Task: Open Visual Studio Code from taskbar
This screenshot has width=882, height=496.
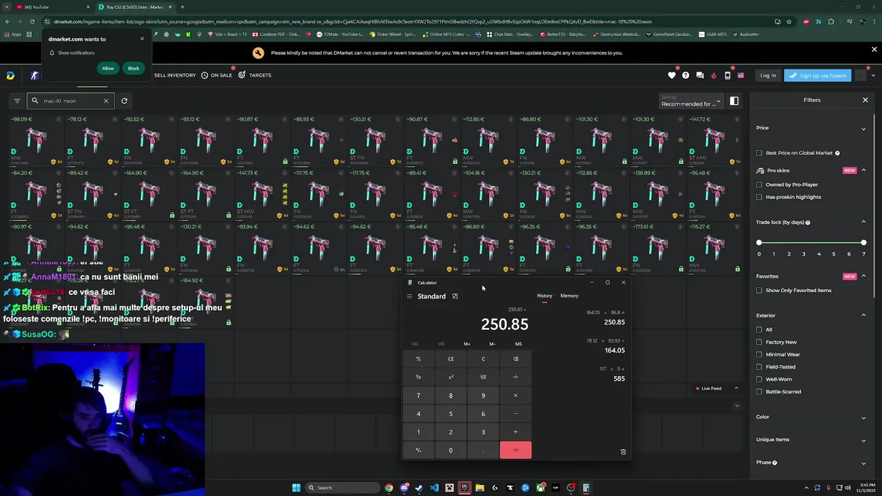Action: pyautogui.click(x=434, y=488)
